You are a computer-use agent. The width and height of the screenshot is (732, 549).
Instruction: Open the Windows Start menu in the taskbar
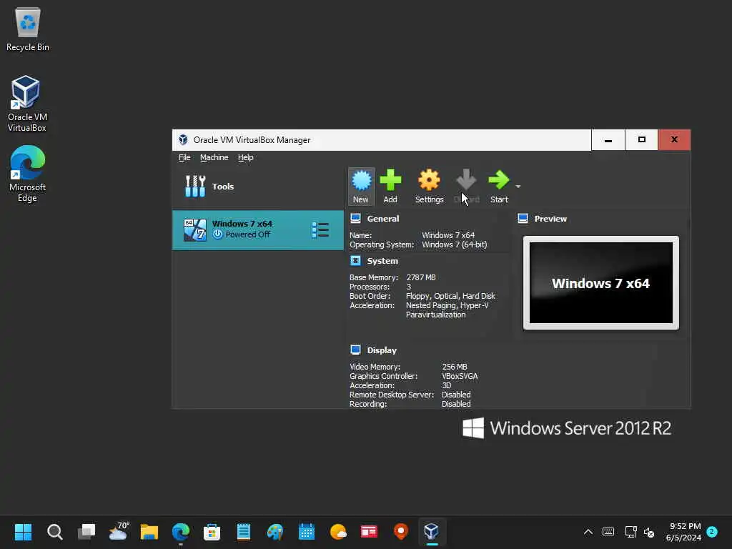coord(23,532)
